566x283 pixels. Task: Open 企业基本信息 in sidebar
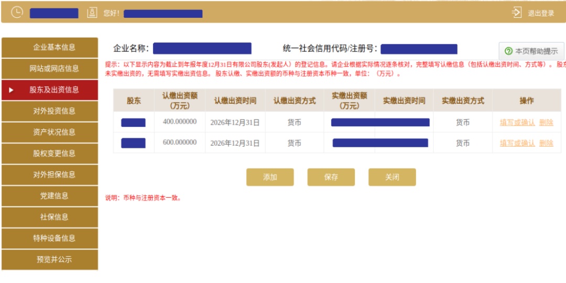[50, 47]
